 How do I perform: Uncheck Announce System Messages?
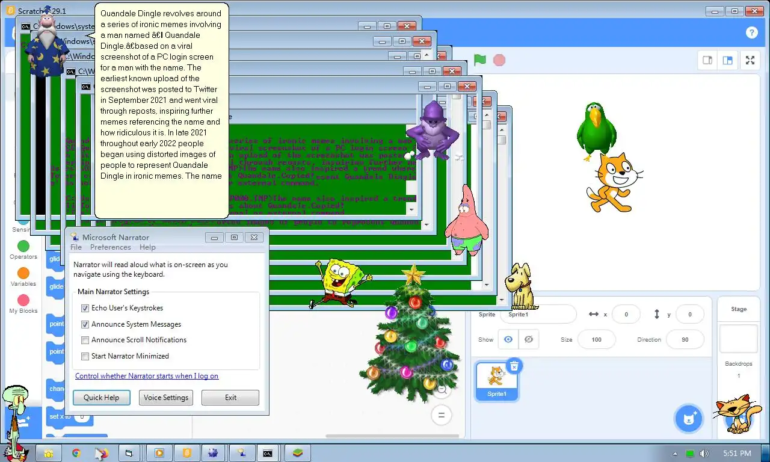point(85,324)
